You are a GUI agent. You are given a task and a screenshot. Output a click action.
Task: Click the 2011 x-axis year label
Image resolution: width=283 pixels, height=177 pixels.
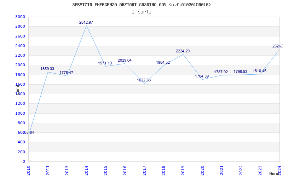(48, 170)
